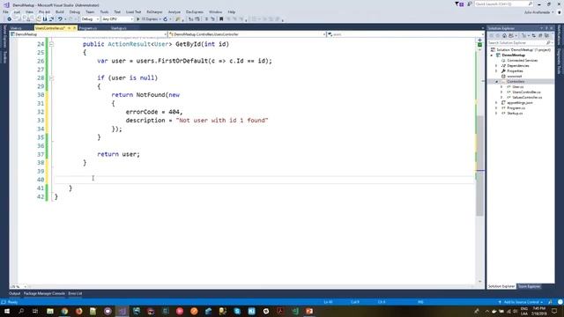564x317 pixels.
Task: Collapse the Controllers folder
Action: pos(496,82)
